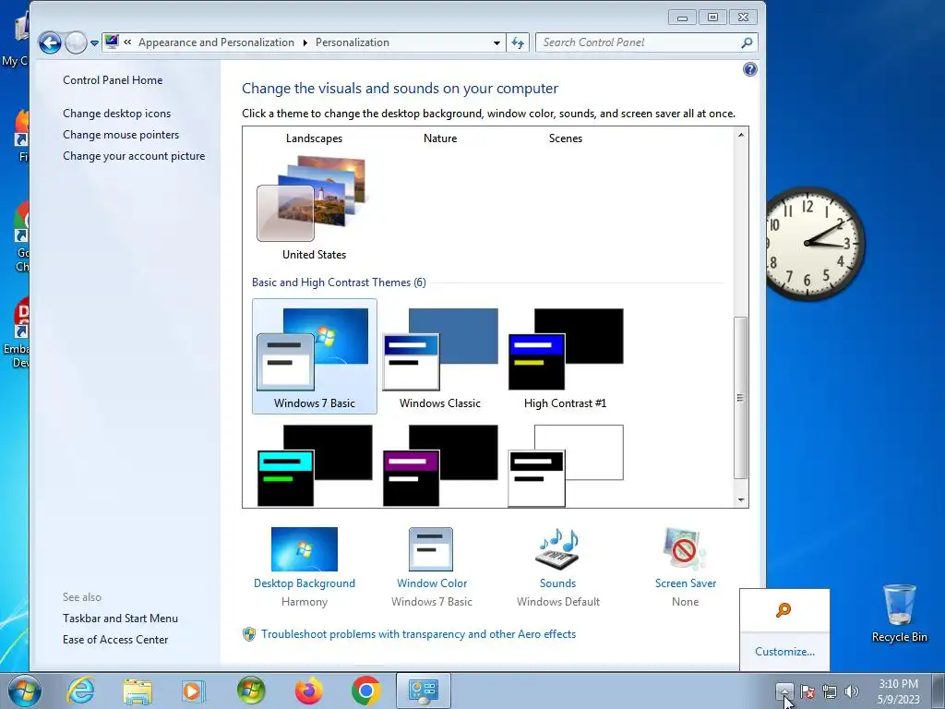945x709 pixels.
Task: Select the cyan and green high contrast theme
Action: click(315, 465)
